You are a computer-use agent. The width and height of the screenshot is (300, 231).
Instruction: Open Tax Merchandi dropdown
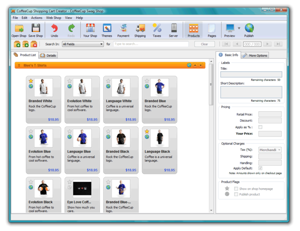(x=270, y=150)
